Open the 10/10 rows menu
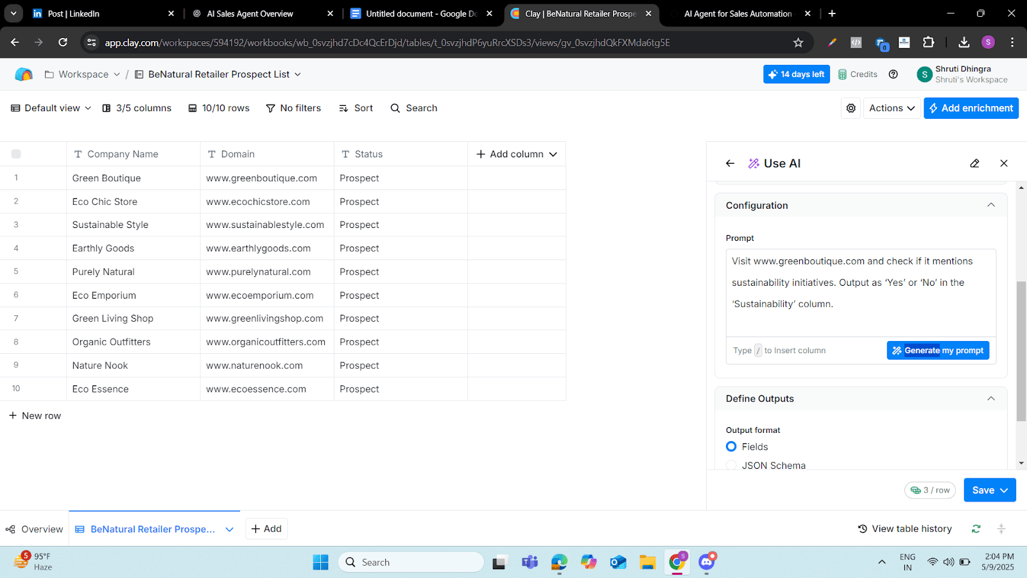The width and height of the screenshot is (1027, 578). coord(219,108)
